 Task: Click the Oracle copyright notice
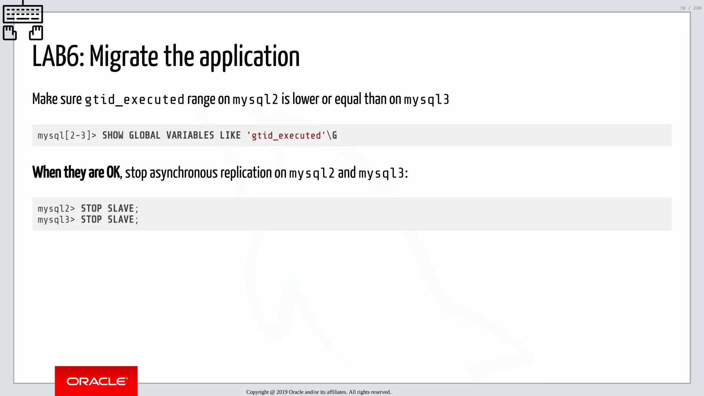[x=319, y=392]
